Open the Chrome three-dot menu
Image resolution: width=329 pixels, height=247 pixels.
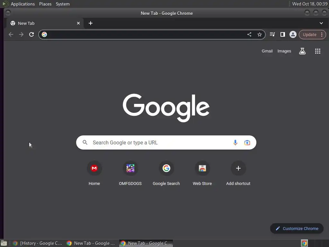322,35
